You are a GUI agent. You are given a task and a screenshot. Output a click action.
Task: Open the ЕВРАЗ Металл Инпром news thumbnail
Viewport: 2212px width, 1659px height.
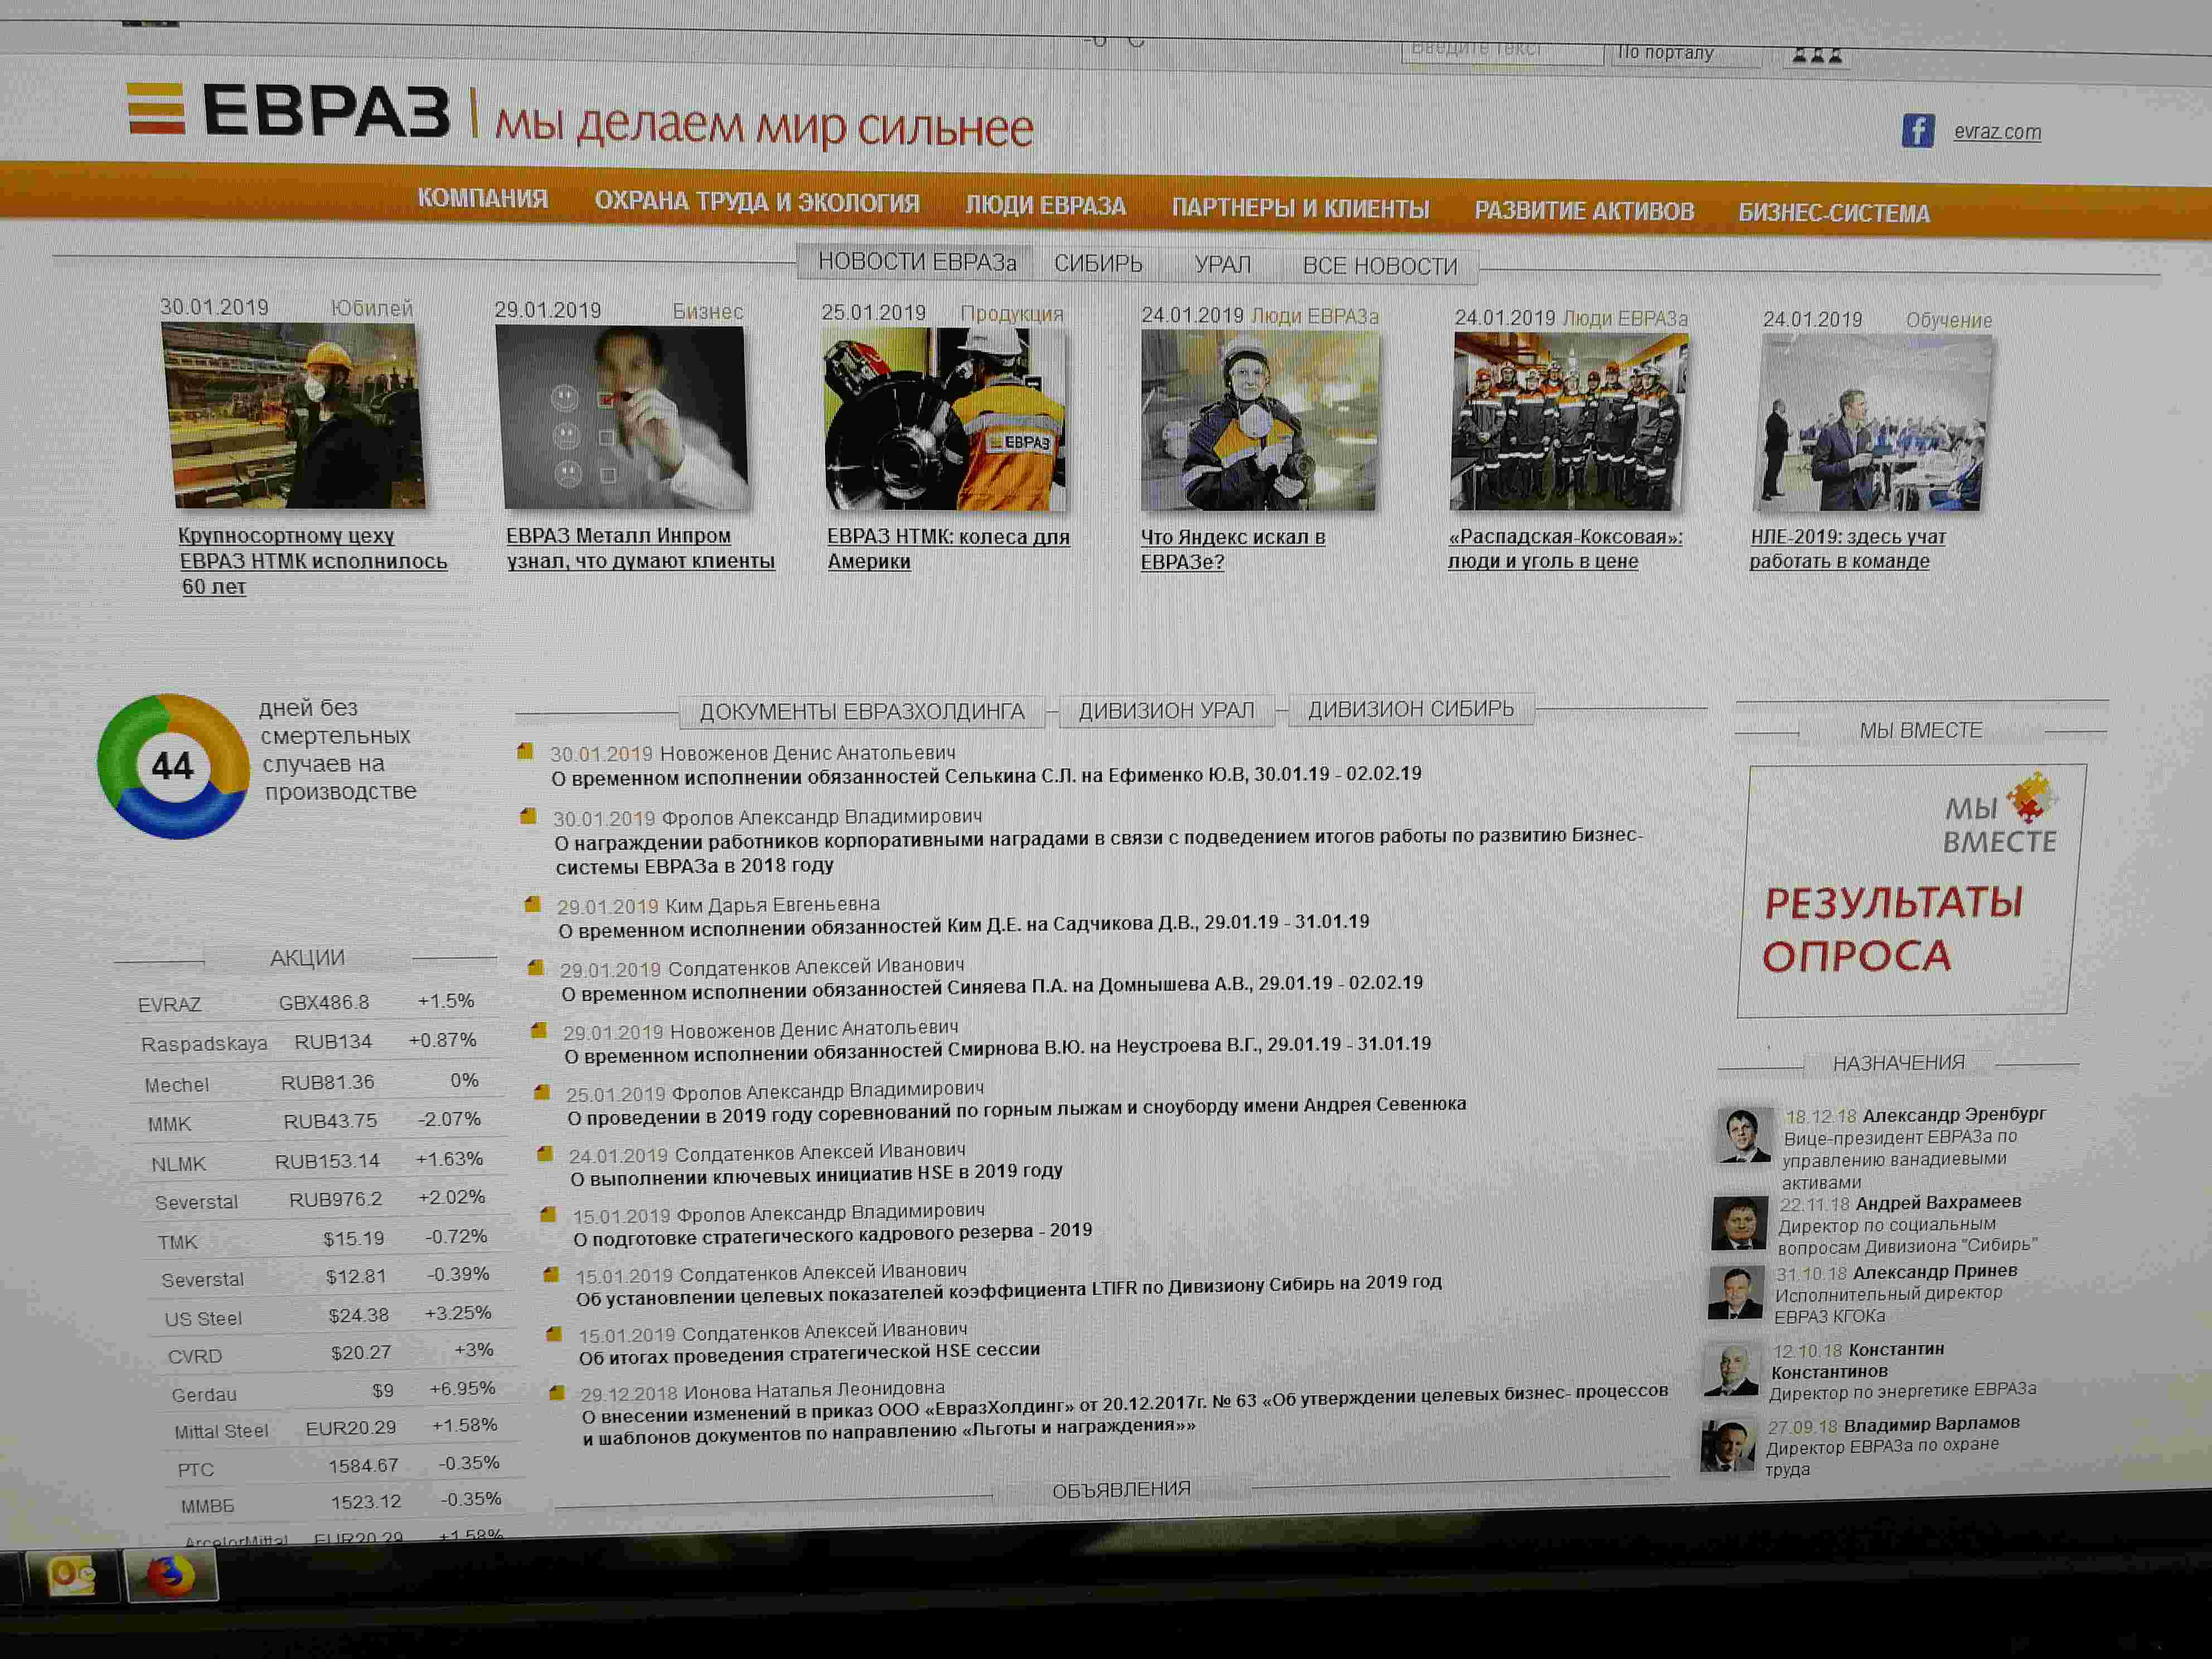[x=623, y=418]
